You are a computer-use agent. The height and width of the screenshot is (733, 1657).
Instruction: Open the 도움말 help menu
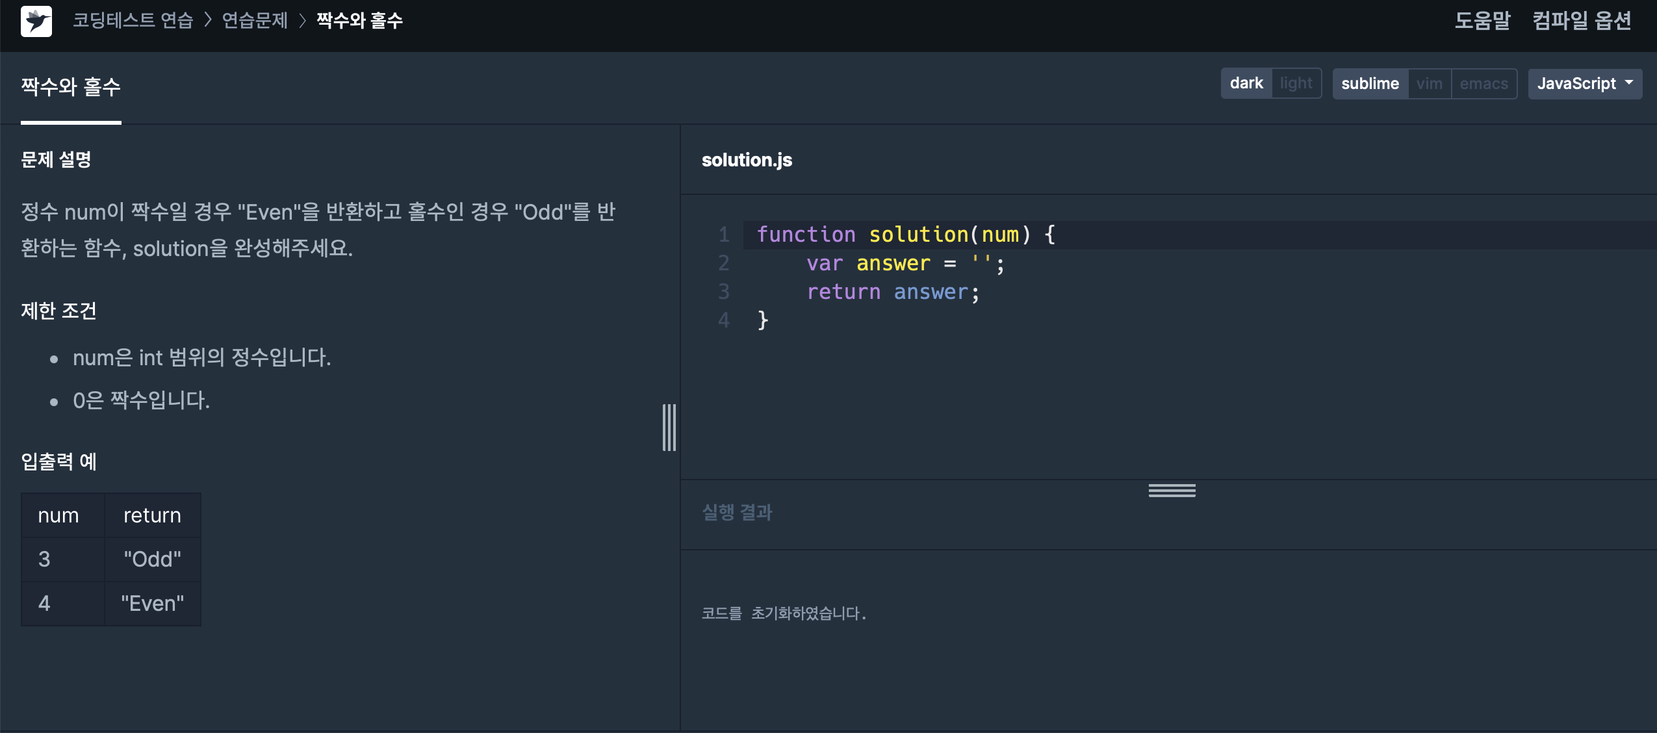click(x=1482, y=20)
